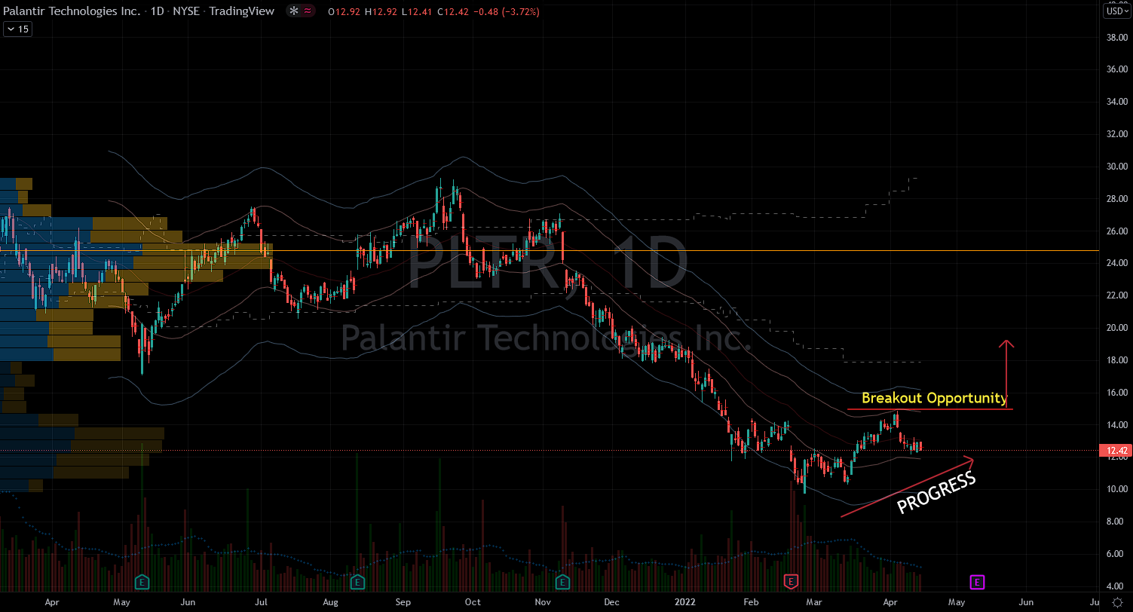Viewport: 1133px width, 612px height.
Task: Click the purple upcoming earnings E marker
Action: [977, 582]
